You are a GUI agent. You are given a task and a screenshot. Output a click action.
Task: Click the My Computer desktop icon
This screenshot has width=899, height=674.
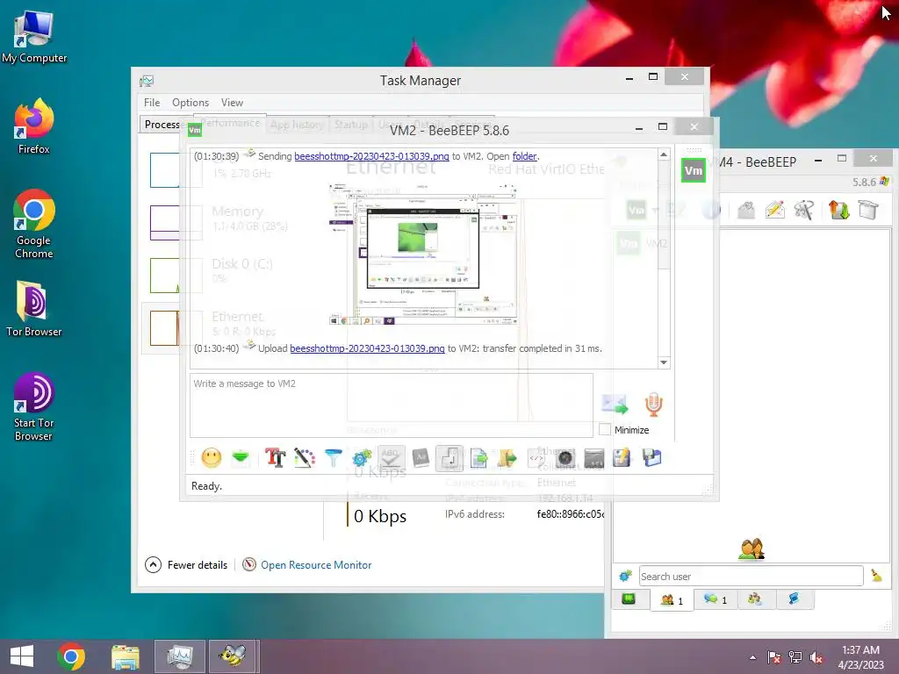click(x=34, y=37)
